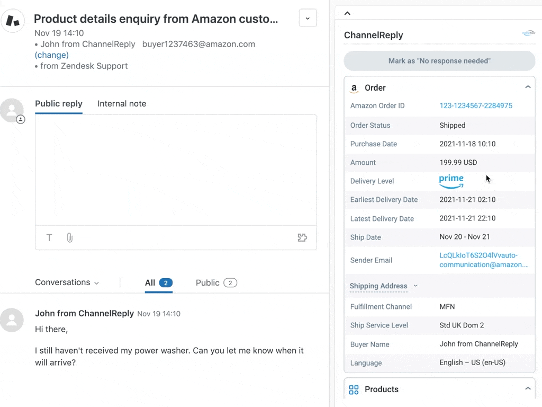The image size is (542, 407).
Task: Click the "Hi there," greeting line
Action: [51, 330]
